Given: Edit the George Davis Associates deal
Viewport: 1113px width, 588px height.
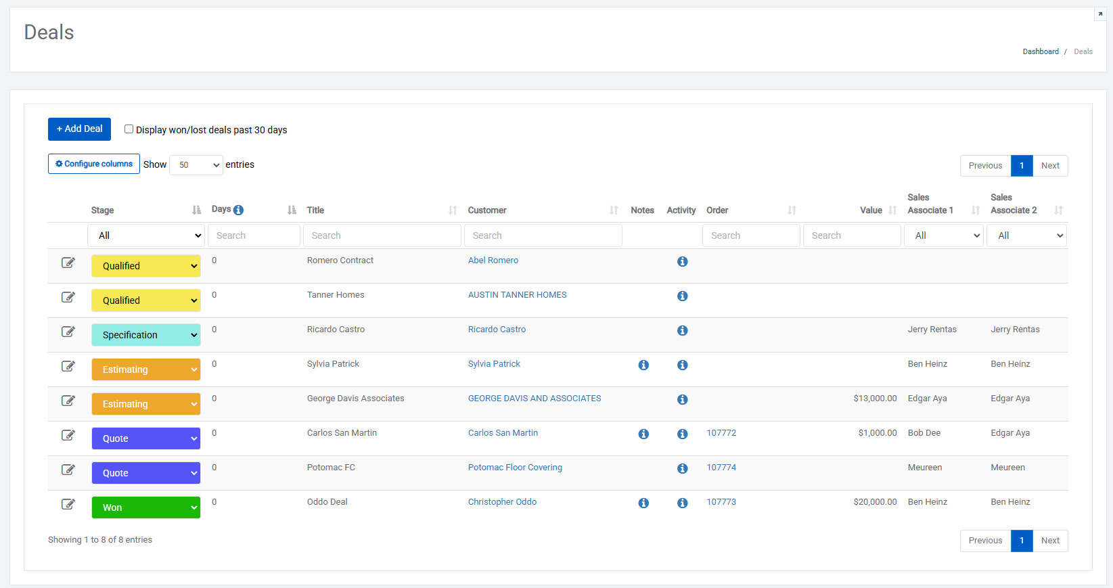Looking at the screenshot, I should coord(68,401).
